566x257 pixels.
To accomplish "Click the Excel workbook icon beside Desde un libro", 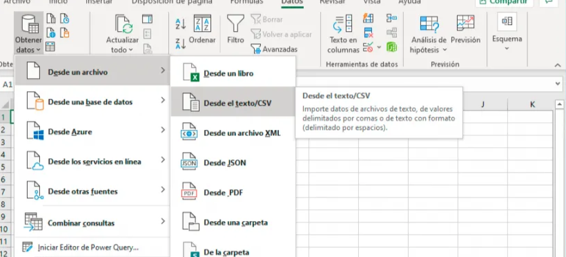I will pos(191,73).
